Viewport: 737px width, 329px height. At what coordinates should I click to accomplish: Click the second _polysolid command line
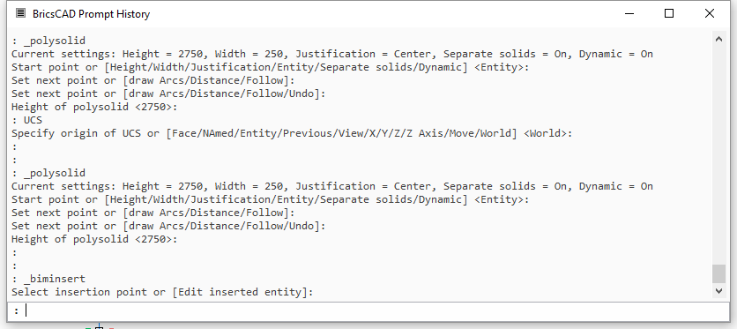48,173
